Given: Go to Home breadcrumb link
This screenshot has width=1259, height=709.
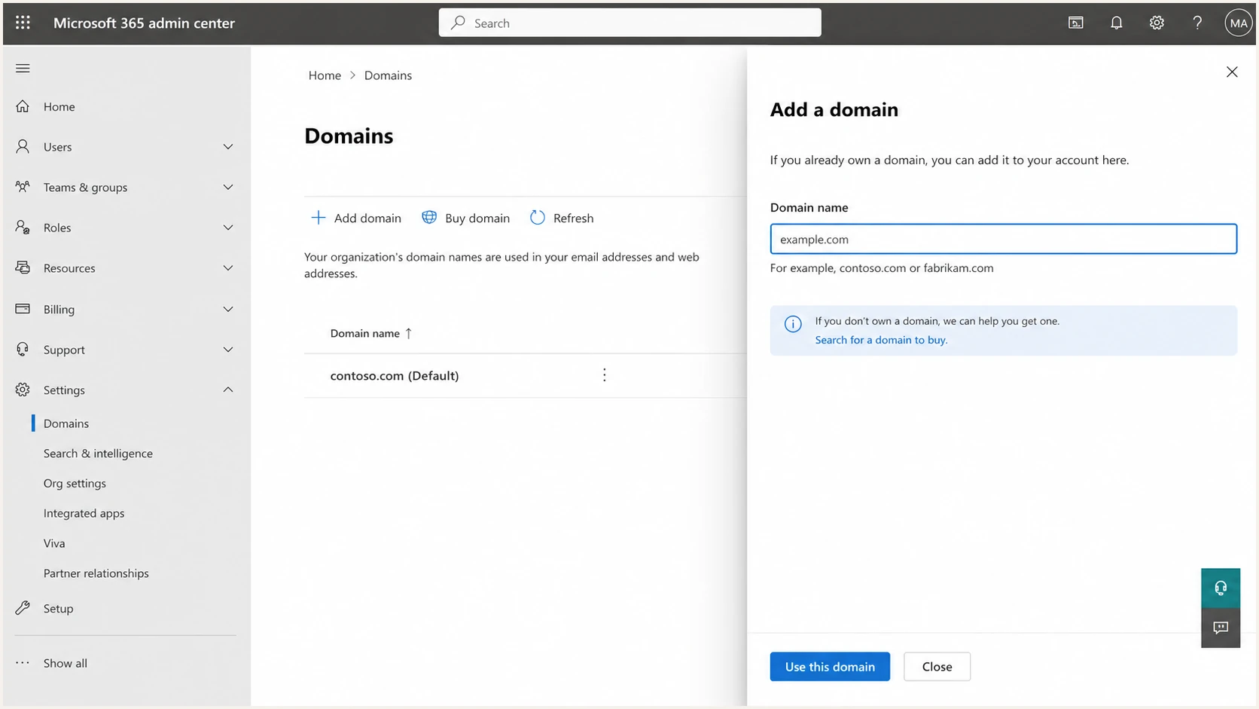Looking at the screenshot, I should [325, 75].
